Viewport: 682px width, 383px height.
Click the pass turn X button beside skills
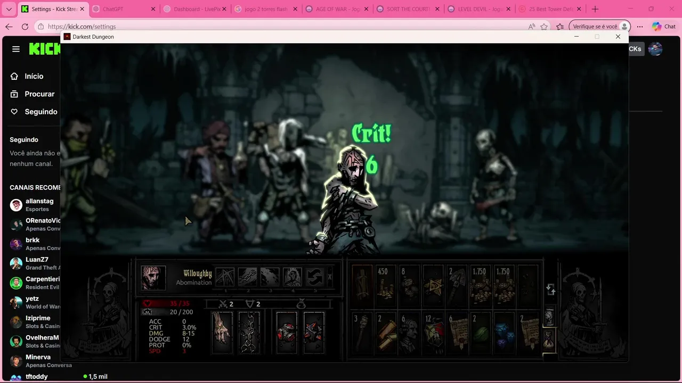pos(330,277)
